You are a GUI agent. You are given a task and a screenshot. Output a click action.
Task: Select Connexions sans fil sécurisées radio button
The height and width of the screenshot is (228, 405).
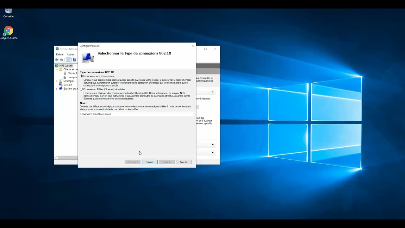tap(81, 76)
